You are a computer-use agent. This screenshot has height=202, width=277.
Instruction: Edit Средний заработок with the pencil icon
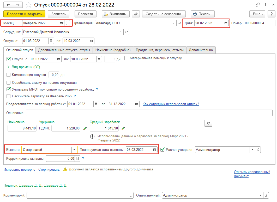(123, 128)
